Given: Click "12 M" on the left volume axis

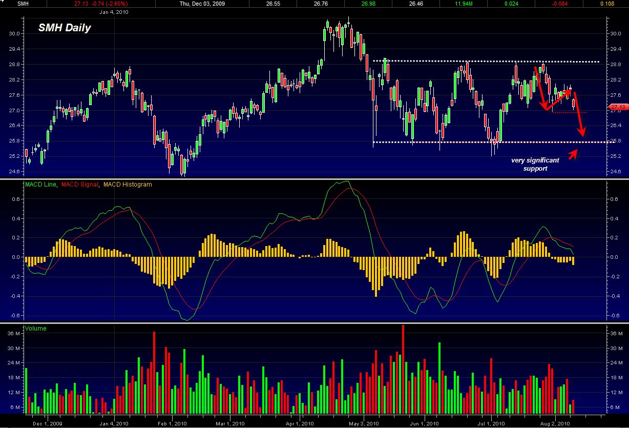Looking at the screenshot, I should (13, 393).
